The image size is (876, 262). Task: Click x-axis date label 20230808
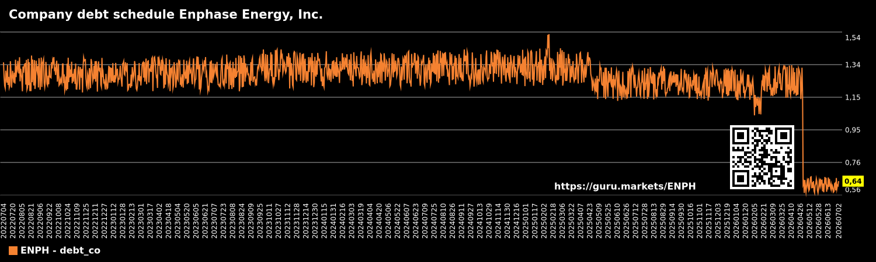click(233, 221)
